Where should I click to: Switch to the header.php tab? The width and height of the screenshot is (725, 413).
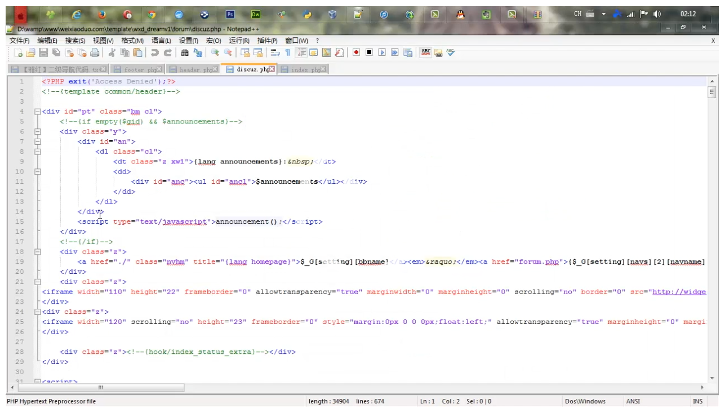(x=192, y=70)
